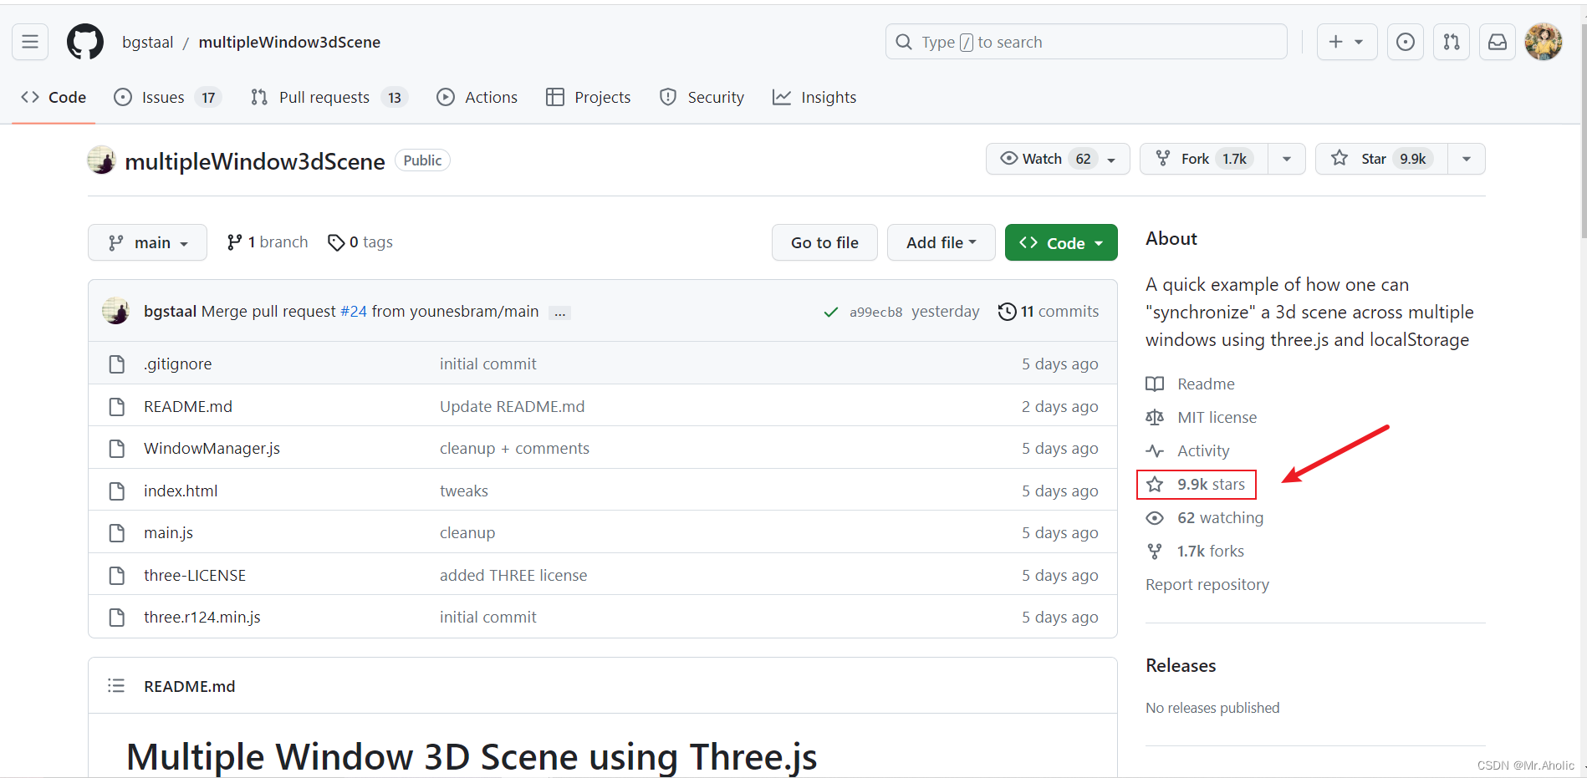Switch to the Code tab
The width and height of the screenshot is (1587, 778).
pyautogui.click(x=54, y=97)
